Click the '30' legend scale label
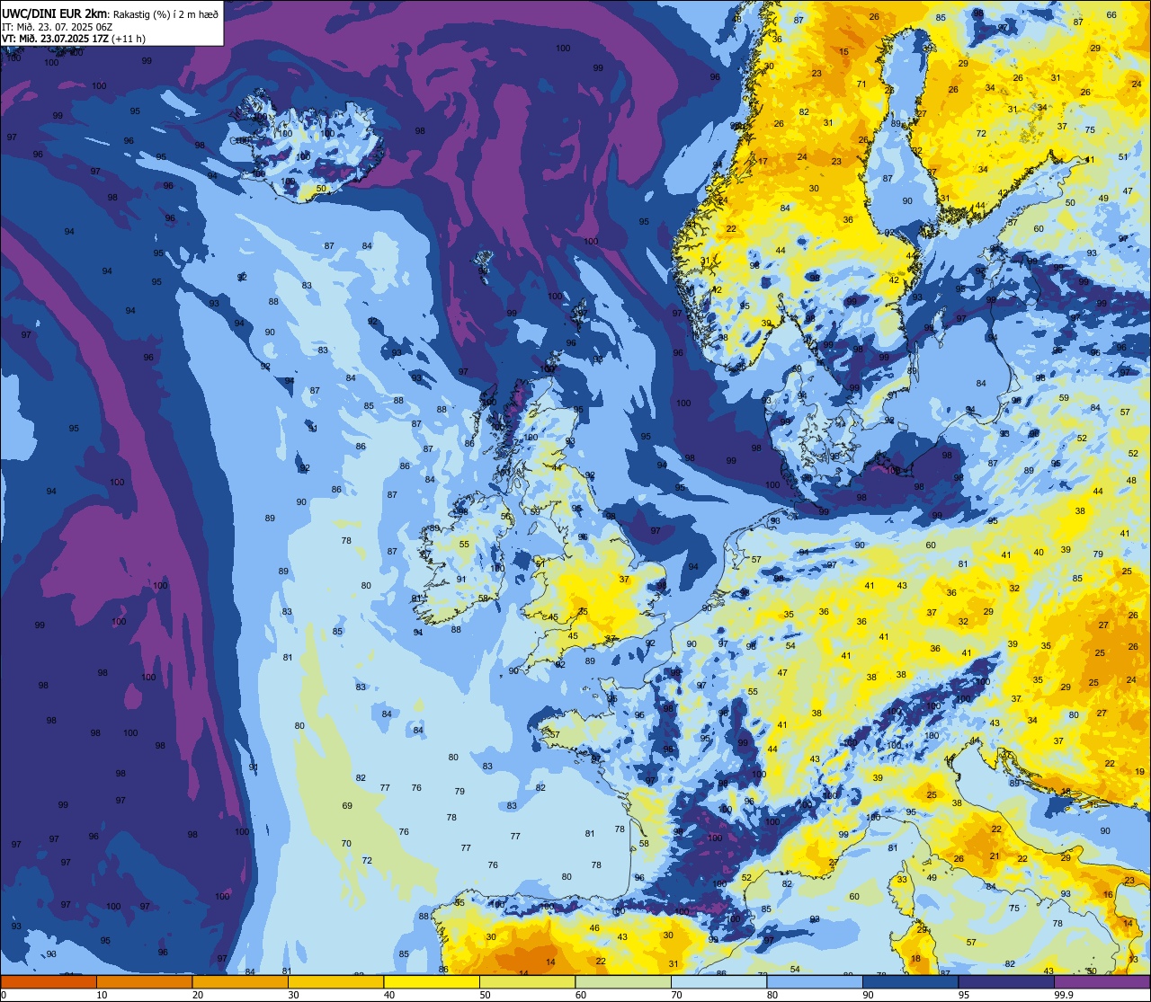This screenshot has height=1002, width=1151. [293, 995]
